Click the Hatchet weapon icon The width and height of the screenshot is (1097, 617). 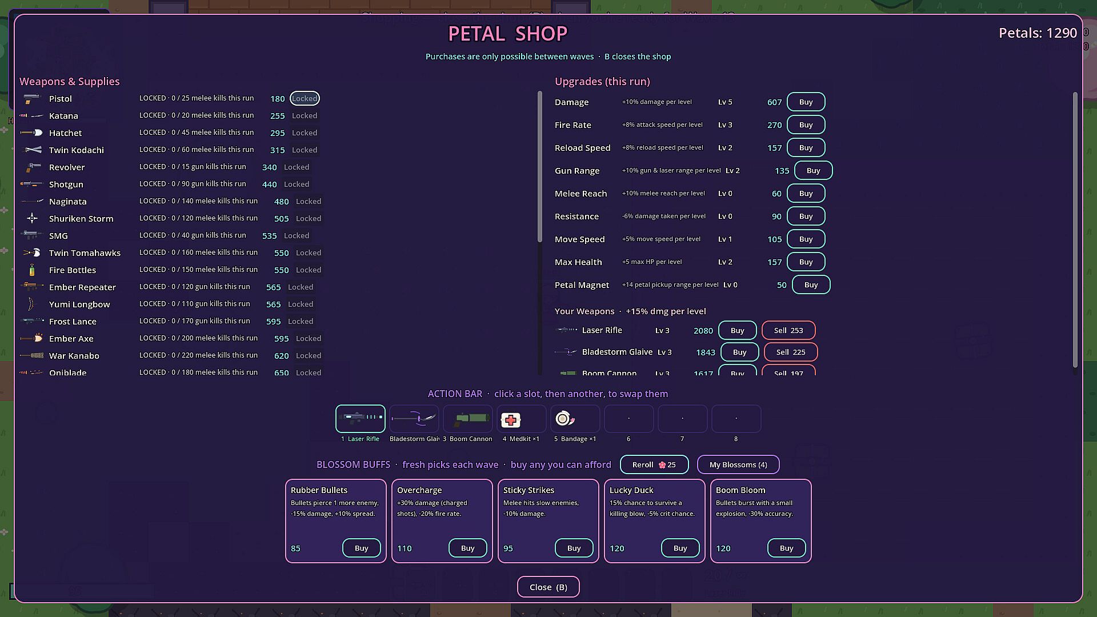[x=32, y=133]
